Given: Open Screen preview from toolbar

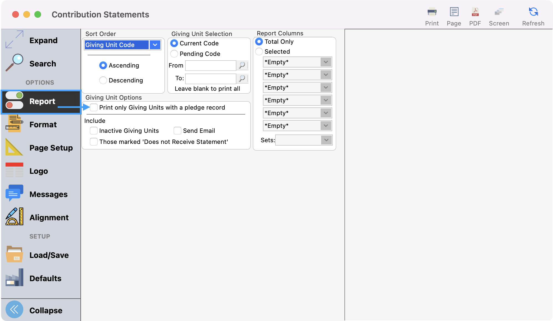Looking at the screenshot, I should click(499, 12).
